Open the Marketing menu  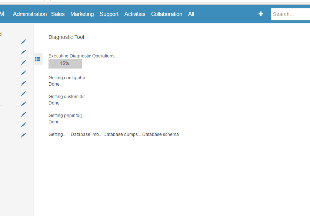[82, 14]
